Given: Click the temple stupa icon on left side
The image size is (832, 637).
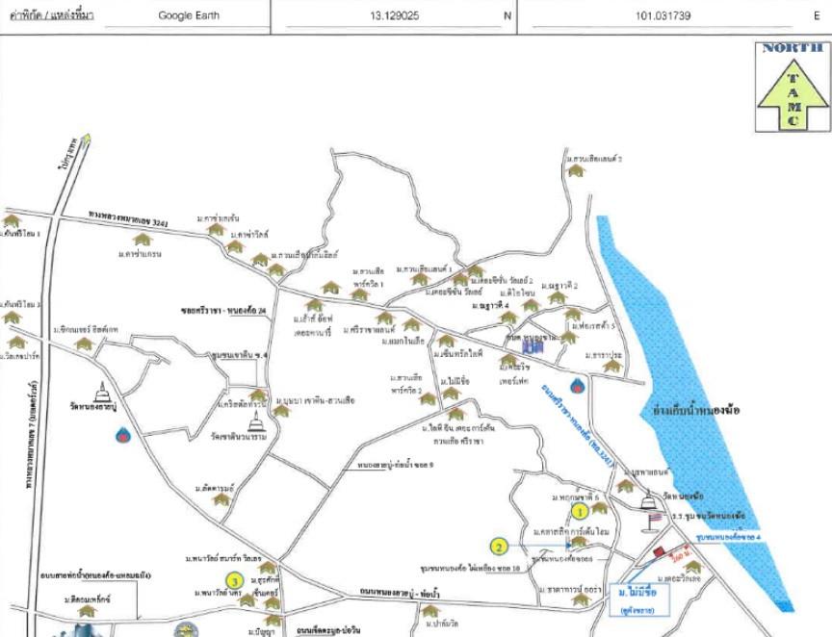Looking at the screenshot, I should [x=102, y=393].
